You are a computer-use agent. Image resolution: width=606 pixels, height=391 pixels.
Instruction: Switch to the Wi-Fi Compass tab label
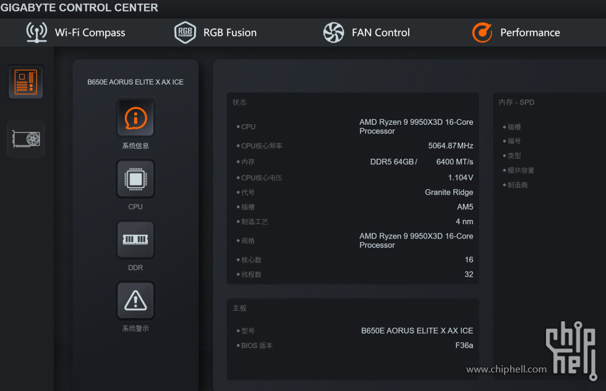point(90,33)
